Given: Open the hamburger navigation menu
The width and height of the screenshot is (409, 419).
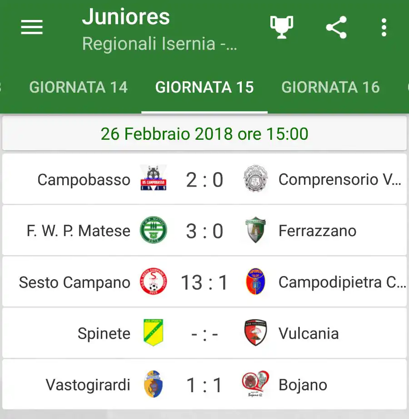Looking at the screenshot, I should coord(32,27).
